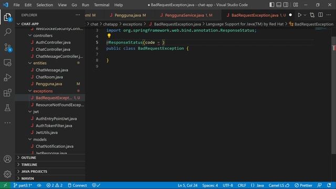336x189 pixels.
Task: Click the part3.1 branch indicator
Action: [23, 185]
